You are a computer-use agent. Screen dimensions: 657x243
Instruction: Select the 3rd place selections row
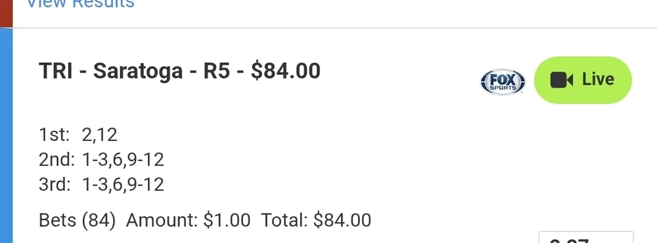101,185
